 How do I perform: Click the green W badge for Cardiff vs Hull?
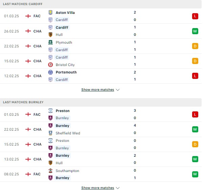pyautogui.click(x=195, y=31)
